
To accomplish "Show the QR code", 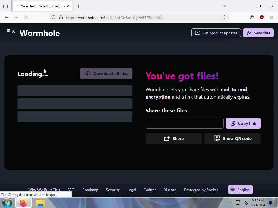I will pos(232,138).
